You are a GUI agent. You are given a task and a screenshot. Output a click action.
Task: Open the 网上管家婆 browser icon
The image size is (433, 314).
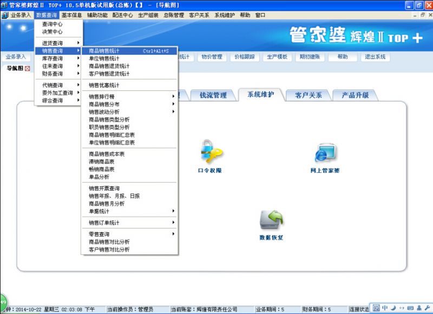coord(326,153)
